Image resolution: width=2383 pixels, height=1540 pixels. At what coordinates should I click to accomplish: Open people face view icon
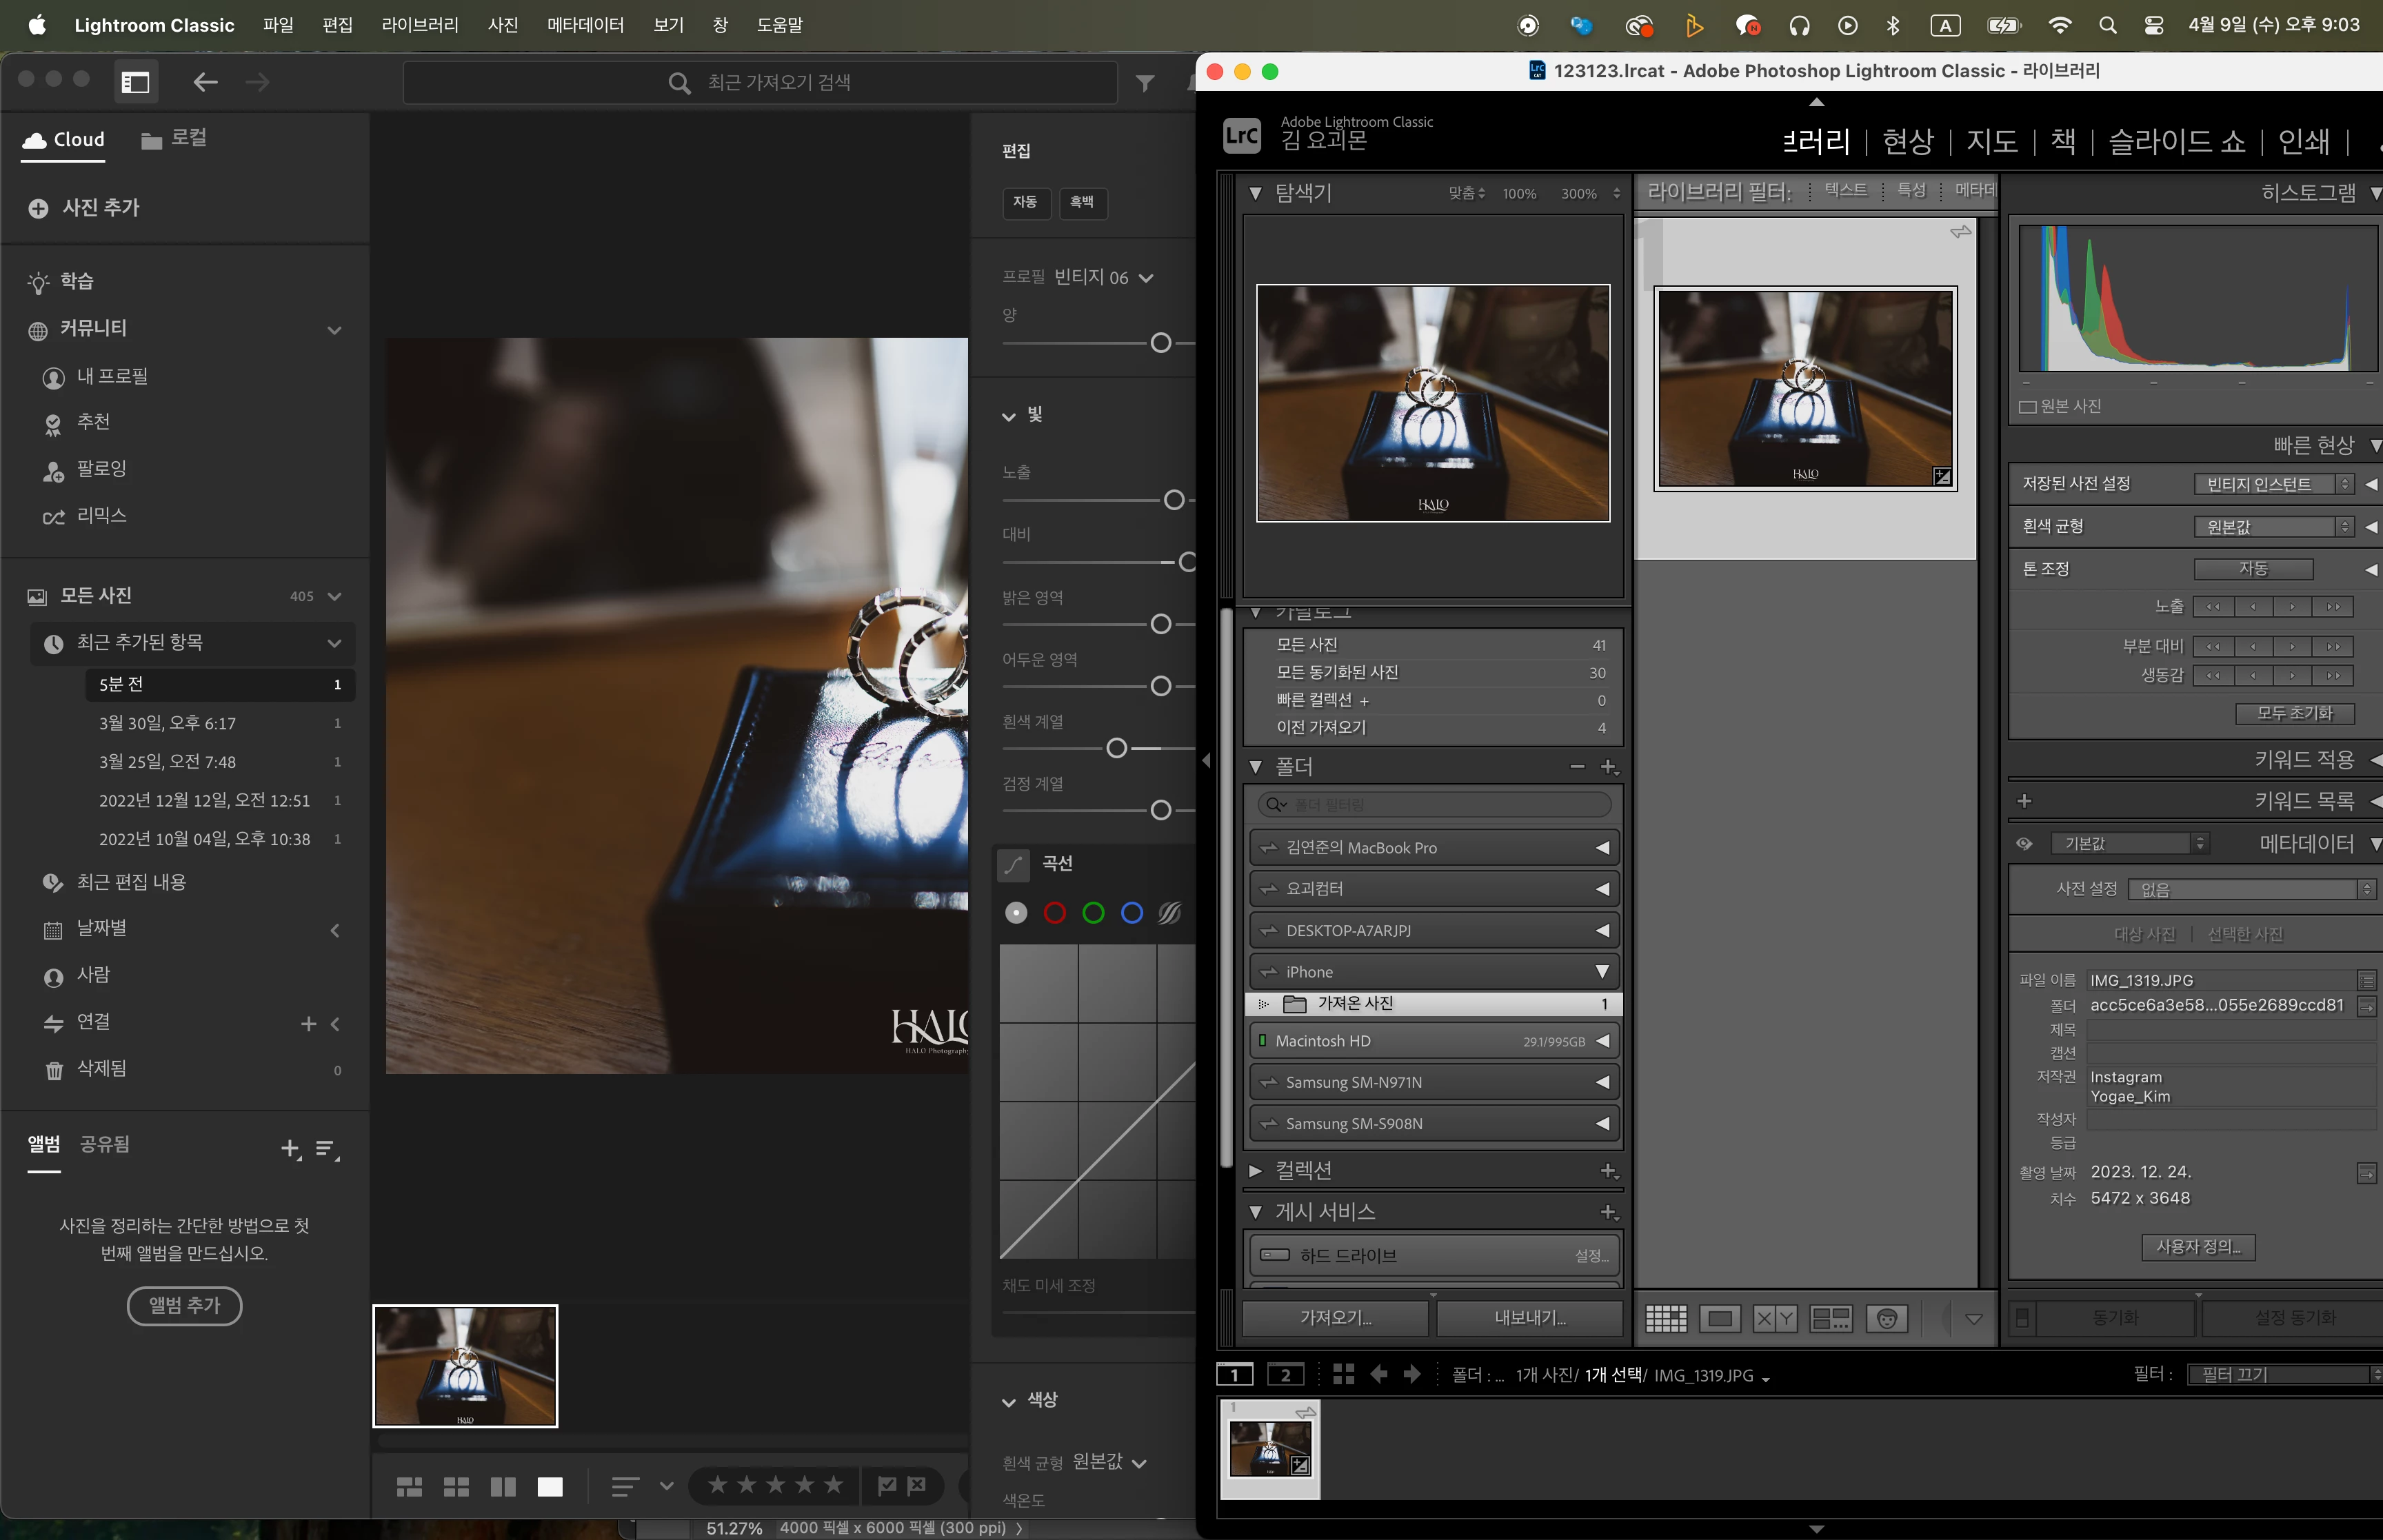pos(1886,1318)
